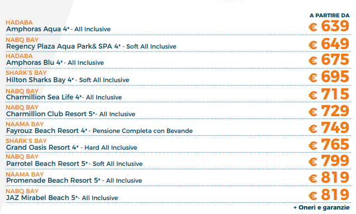The width and height of the screenshot is (356, 214).
Task: Click Grand Oasis Resort 4* Hard All Inclusive
Action: [x=72, y=148]
